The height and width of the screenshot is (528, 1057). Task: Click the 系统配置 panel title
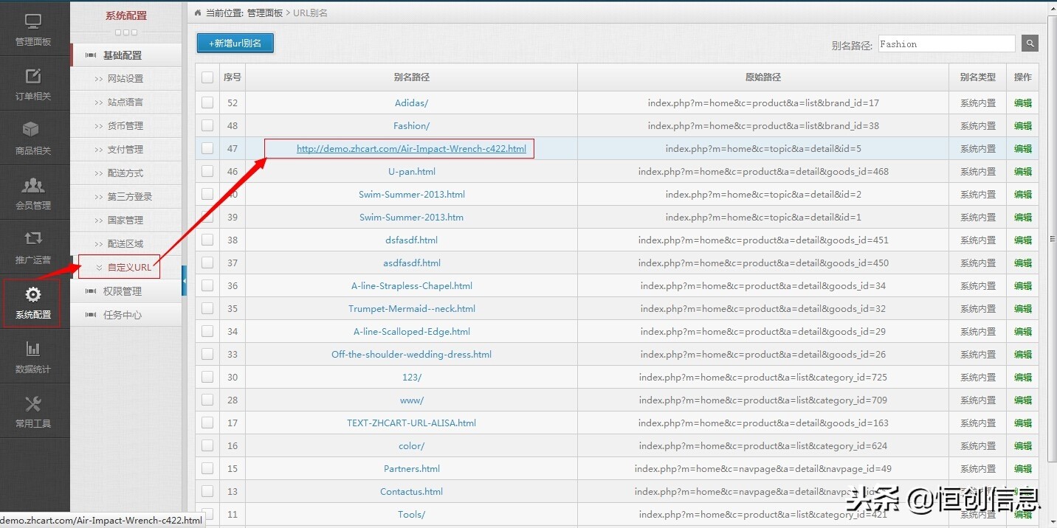coord(126,15)
